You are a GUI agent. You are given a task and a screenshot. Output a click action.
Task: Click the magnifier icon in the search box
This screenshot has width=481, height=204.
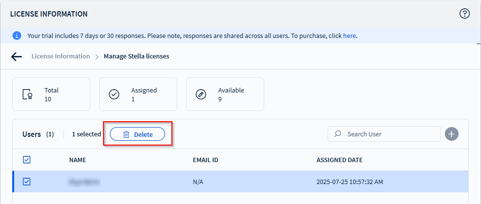(337, 134)
